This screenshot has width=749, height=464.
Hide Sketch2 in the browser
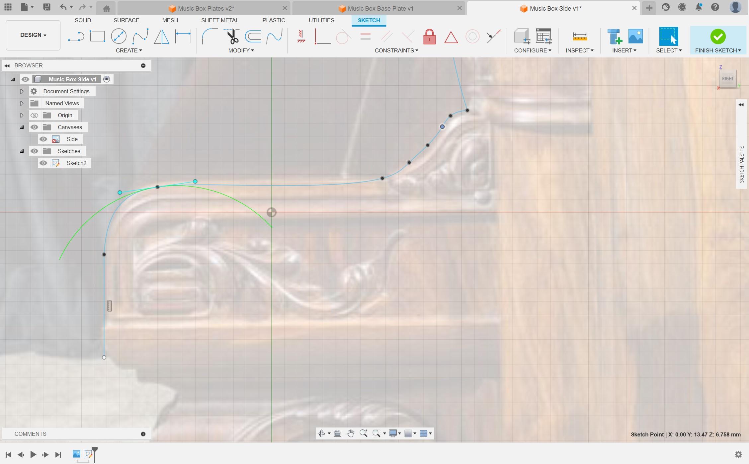[x=43, y=163]
